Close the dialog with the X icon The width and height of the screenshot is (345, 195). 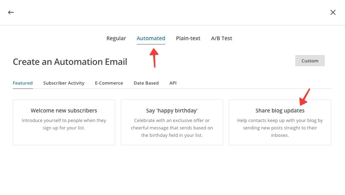tap(333, 12)
